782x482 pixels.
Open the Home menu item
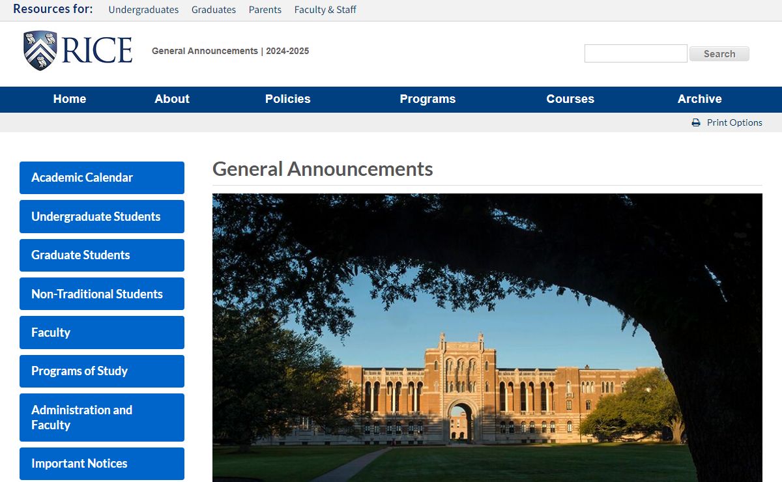[x=70, y=99]
